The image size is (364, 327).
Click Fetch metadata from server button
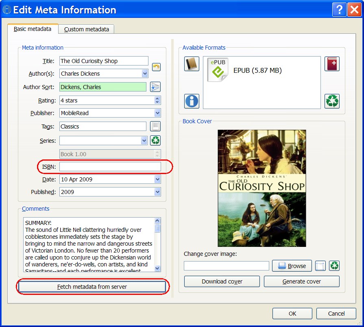click(92, 287)
